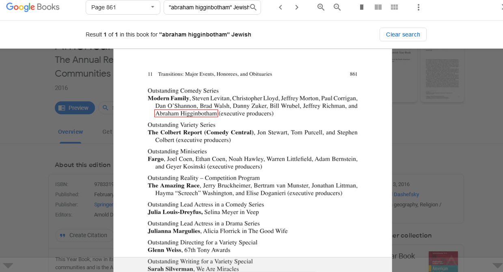Click the Outstanding Variety Series heading

pyautogui.click(x=181, y=125)
